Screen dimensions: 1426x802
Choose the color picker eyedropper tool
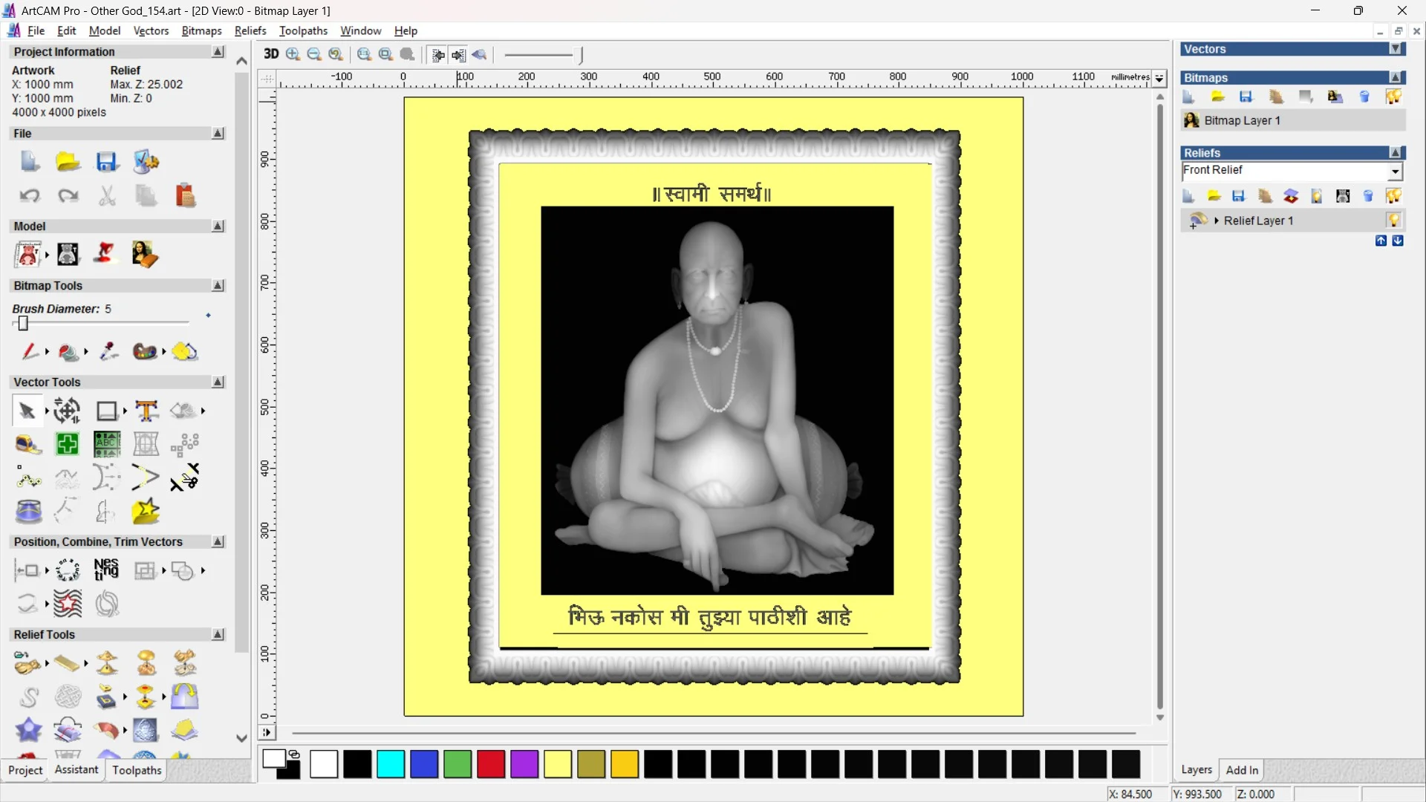[108, 352]
